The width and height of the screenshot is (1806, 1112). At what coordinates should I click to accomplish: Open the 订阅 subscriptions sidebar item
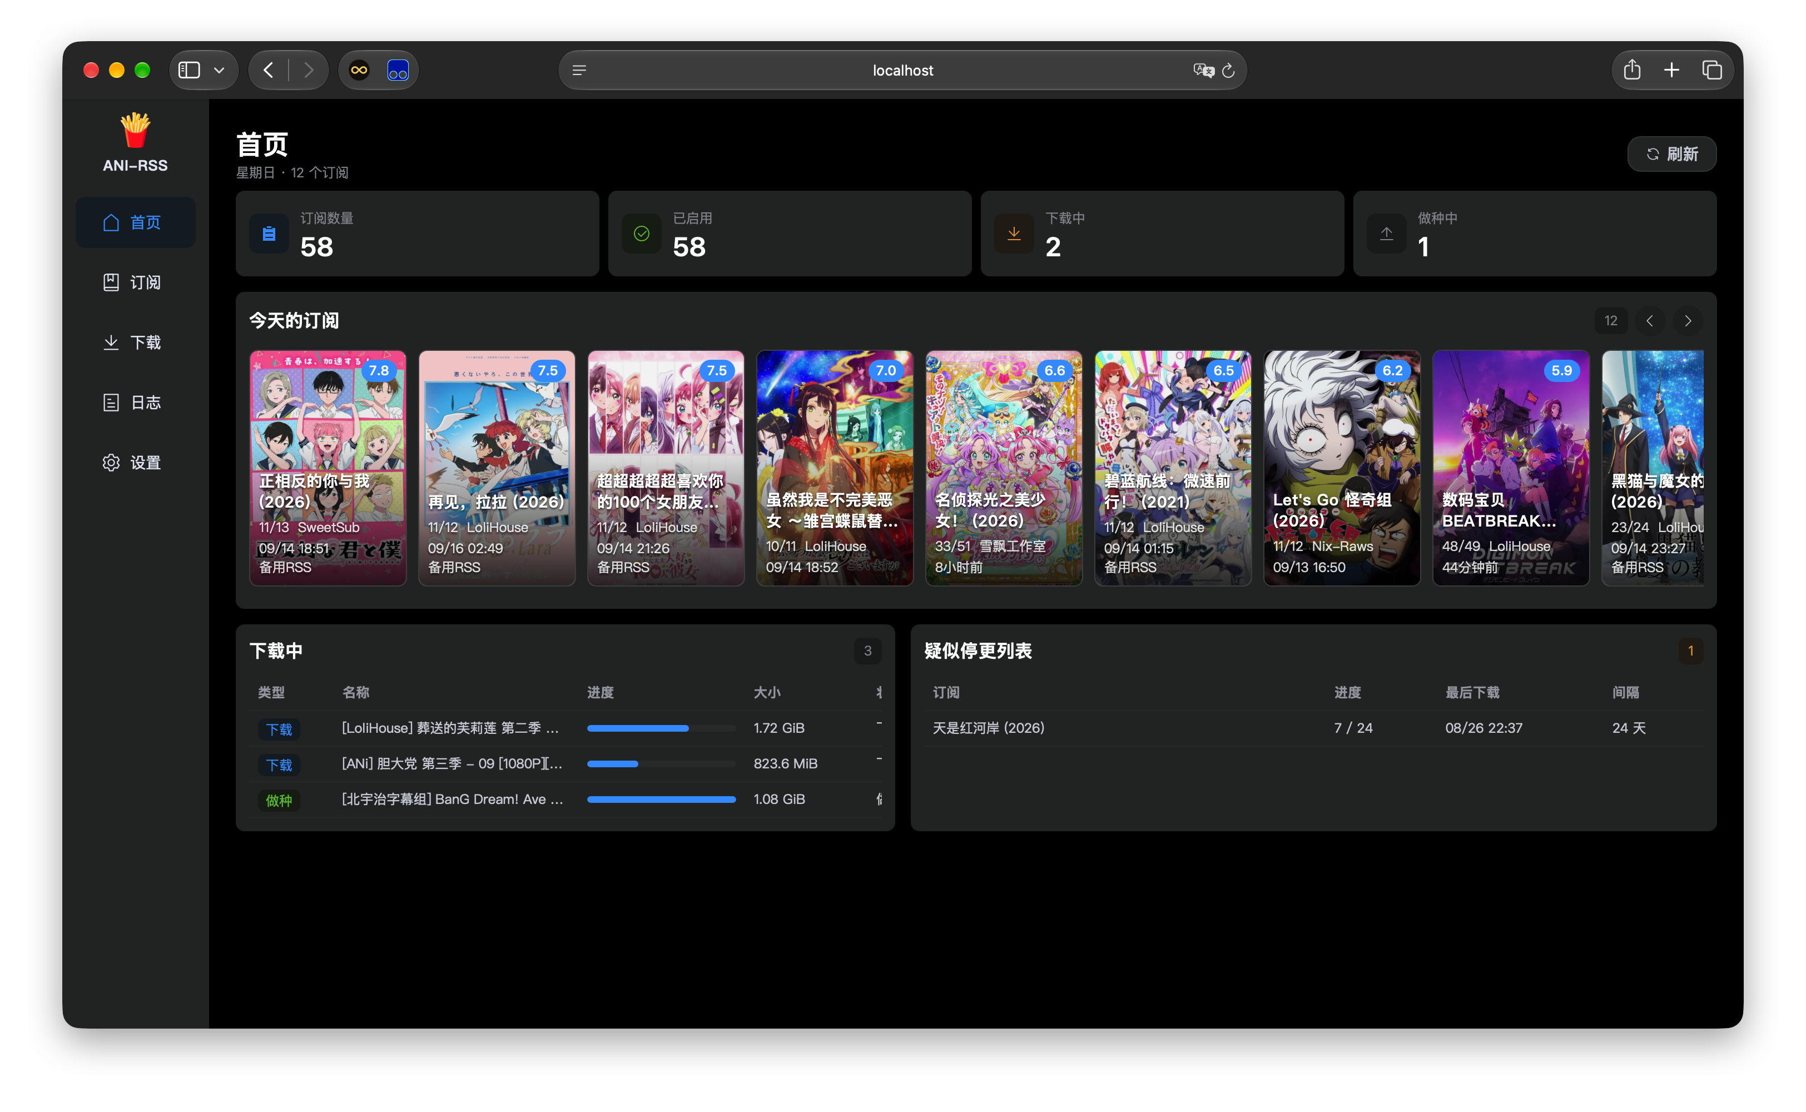point(135,282)
